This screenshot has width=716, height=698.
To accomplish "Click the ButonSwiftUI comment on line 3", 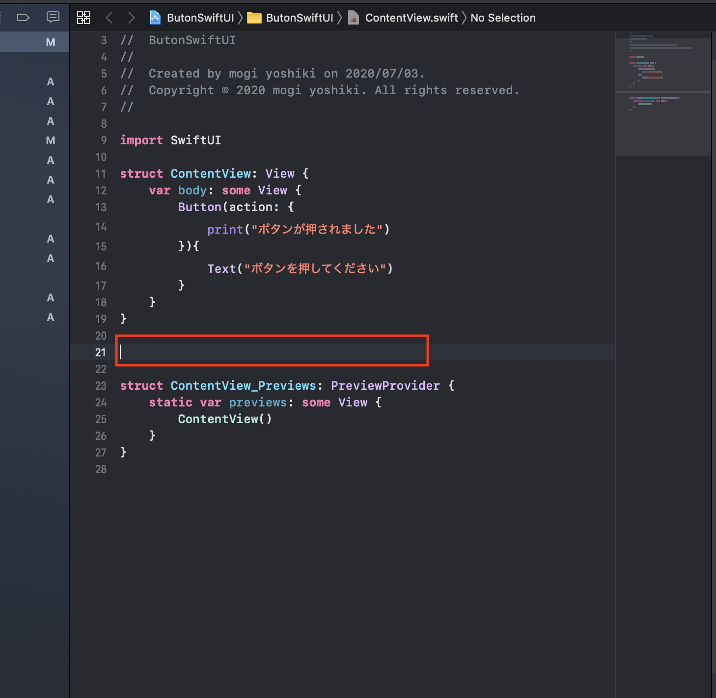I will (x=178, y=40).
